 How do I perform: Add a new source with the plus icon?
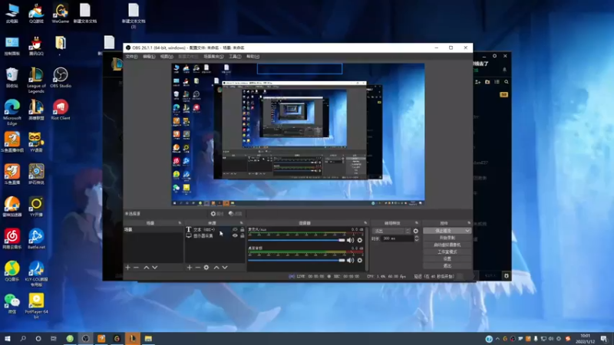pos(190,268)
